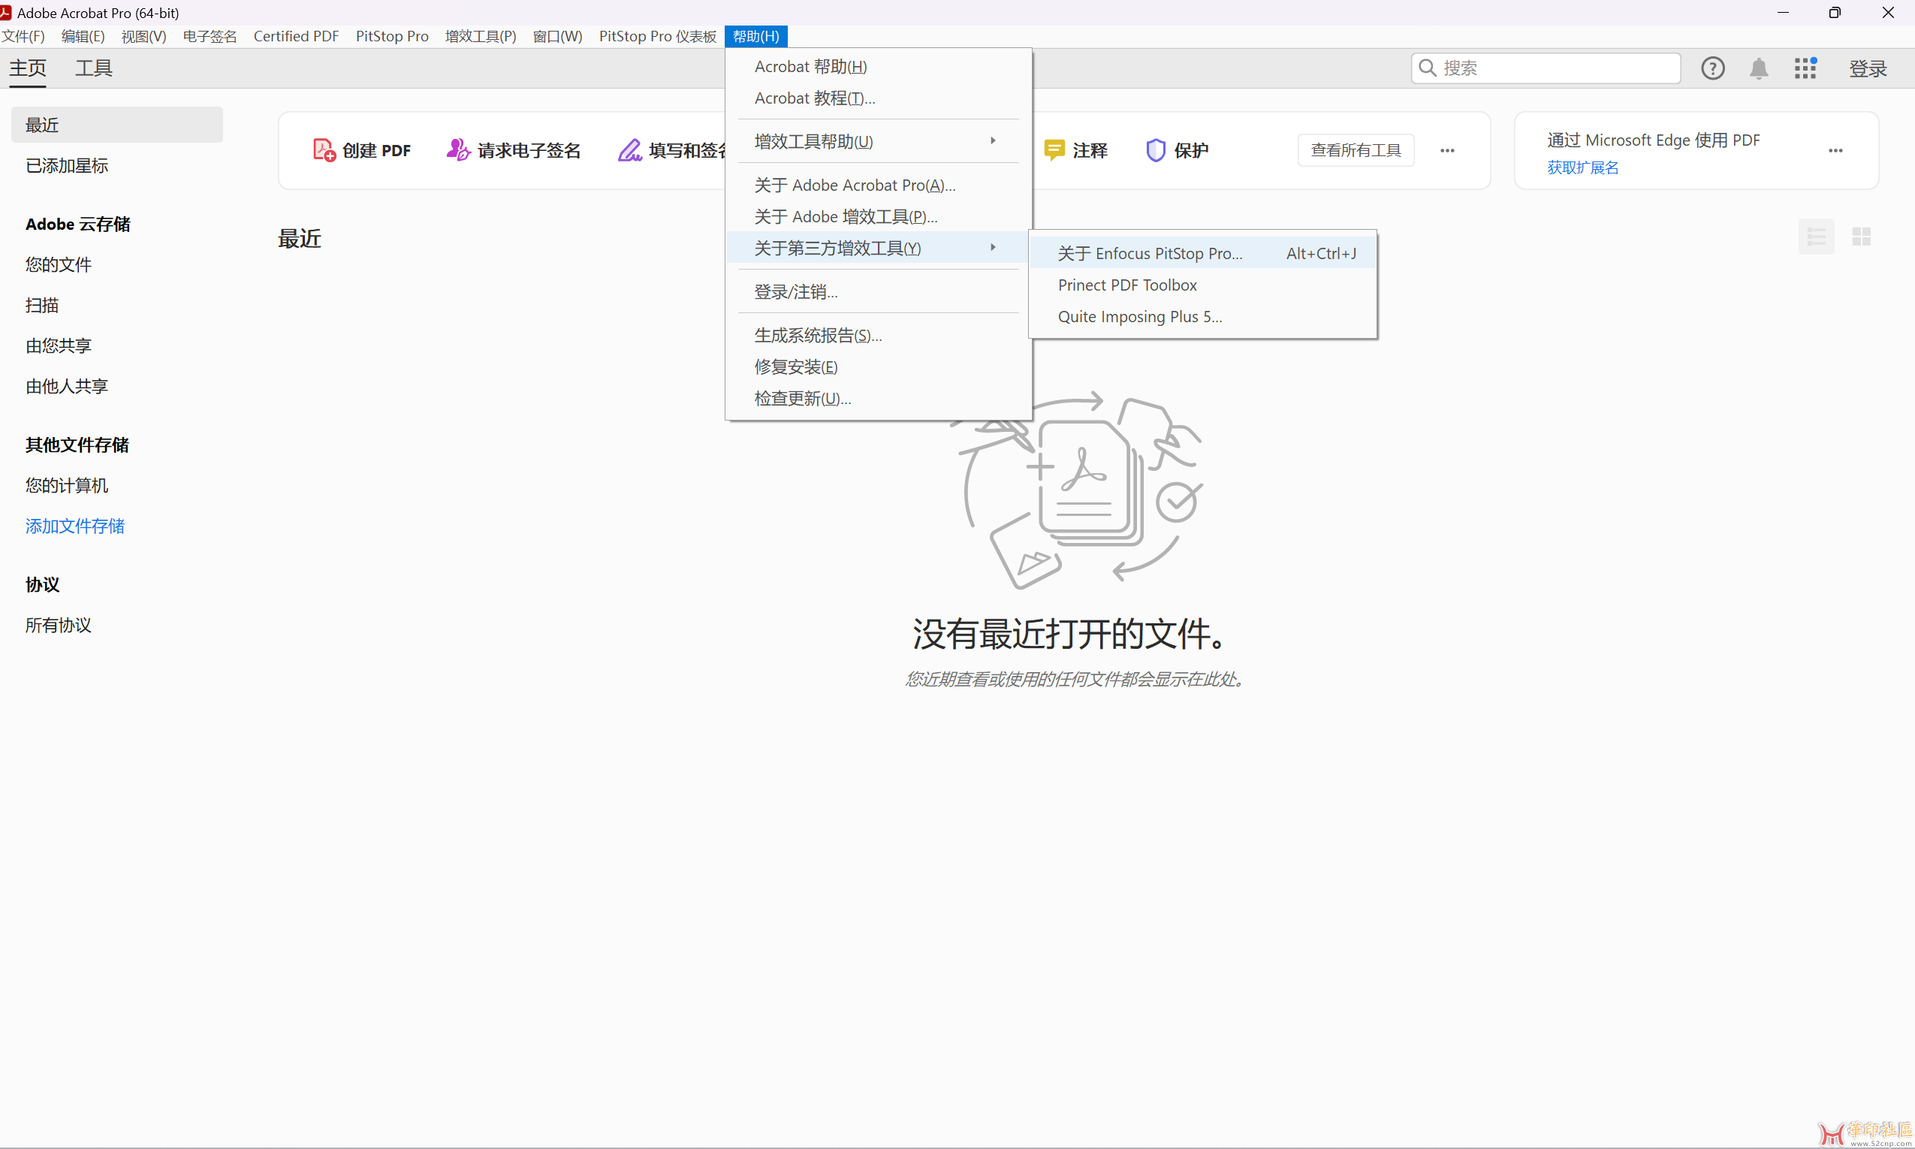Click the yellow Comment (注释) icon
This screenshot has width=1915, height=1149.
[x=1054, y=150]
